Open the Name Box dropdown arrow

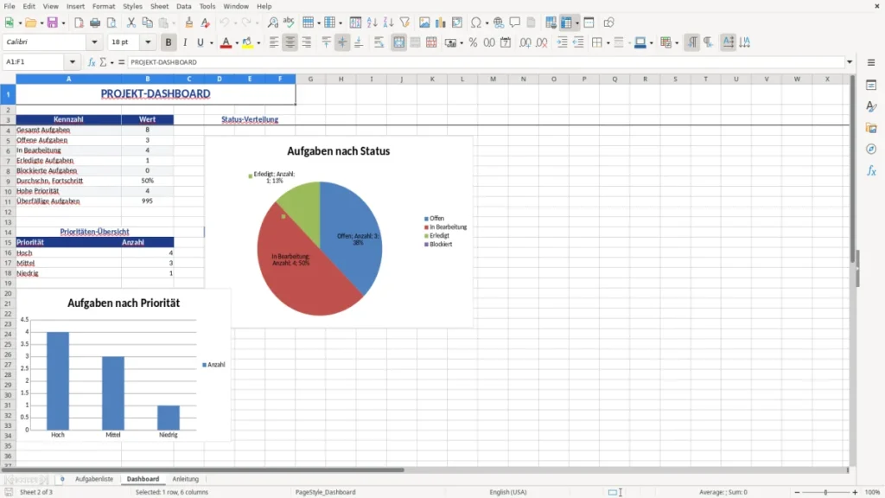(73, 62)
